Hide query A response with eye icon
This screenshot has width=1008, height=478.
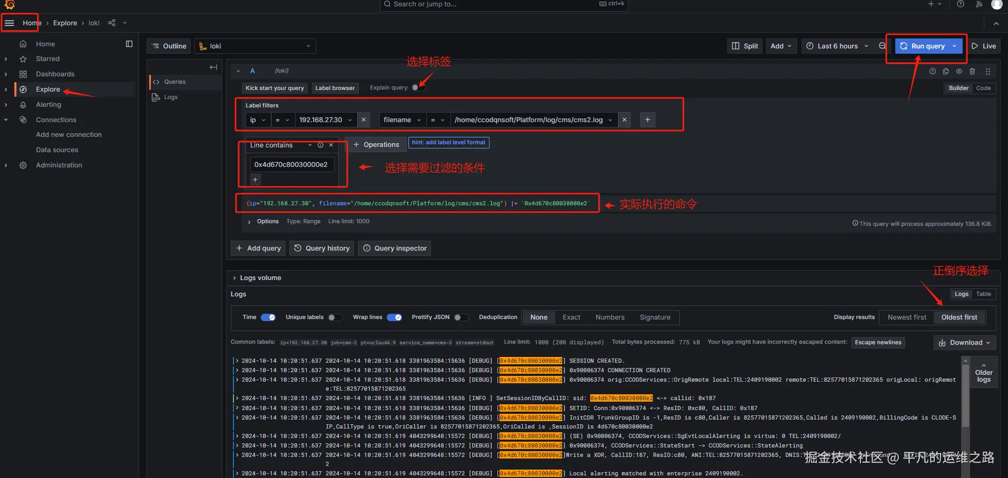click(x=959, y=72)
